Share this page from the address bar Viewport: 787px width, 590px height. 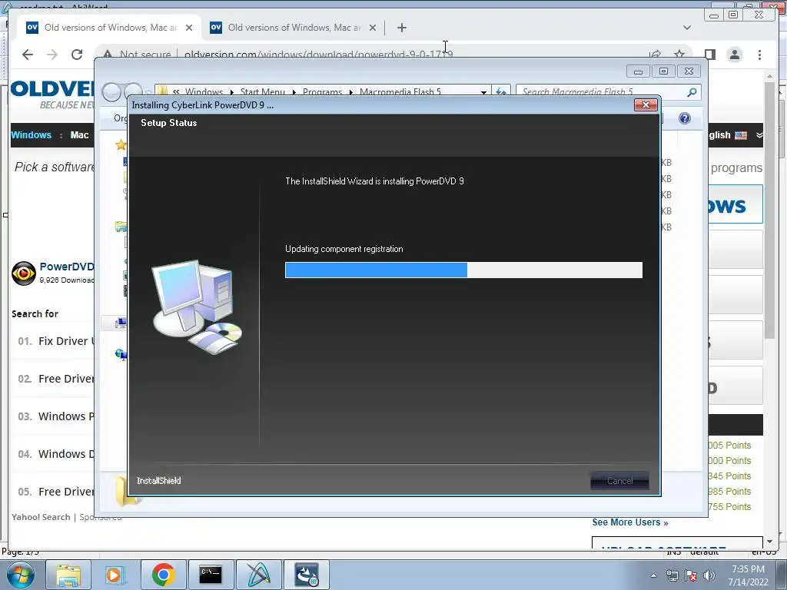(x=655, y=55)
